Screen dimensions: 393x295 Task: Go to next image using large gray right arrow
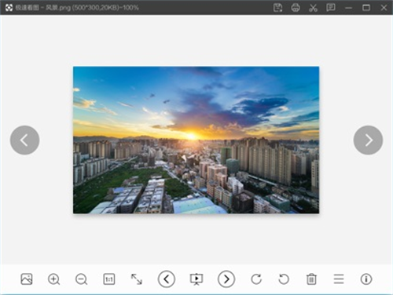pyautogui.click(x=368, y=140)
